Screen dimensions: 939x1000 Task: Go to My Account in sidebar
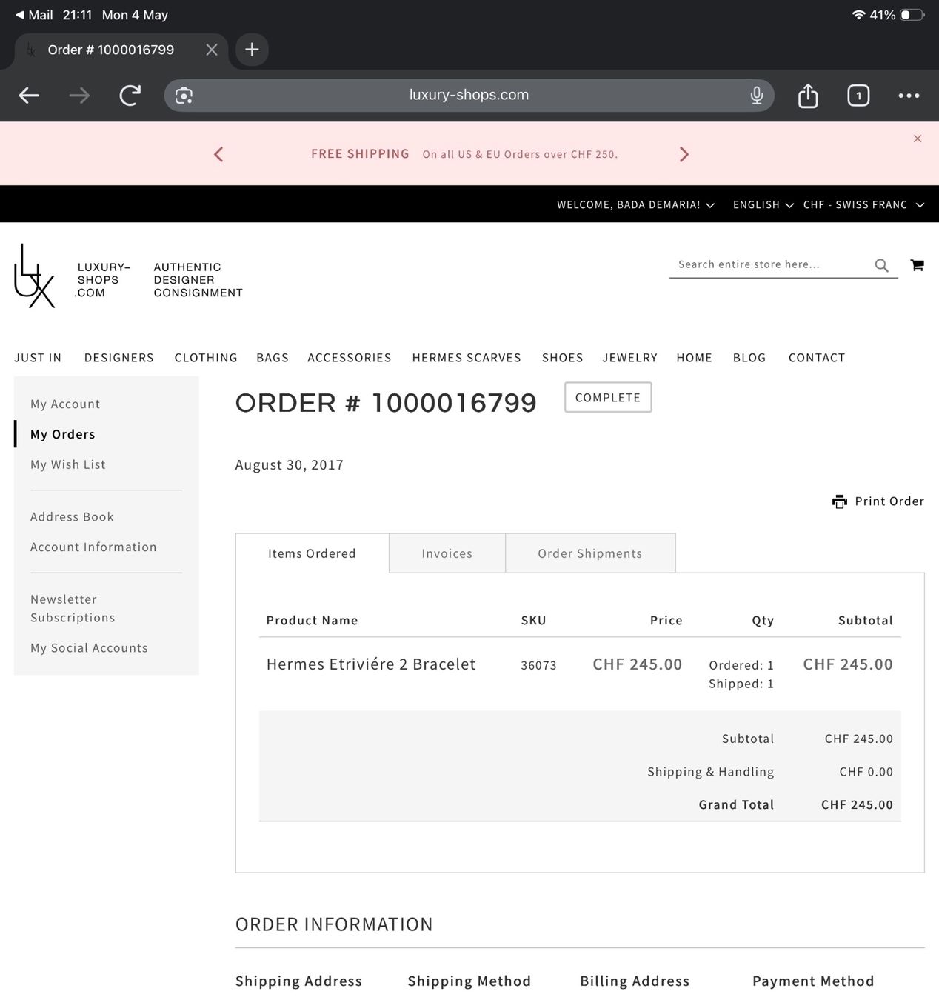coord(65,404)
